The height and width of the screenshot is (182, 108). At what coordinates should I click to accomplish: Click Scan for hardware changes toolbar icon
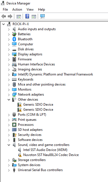pos(43,16)
